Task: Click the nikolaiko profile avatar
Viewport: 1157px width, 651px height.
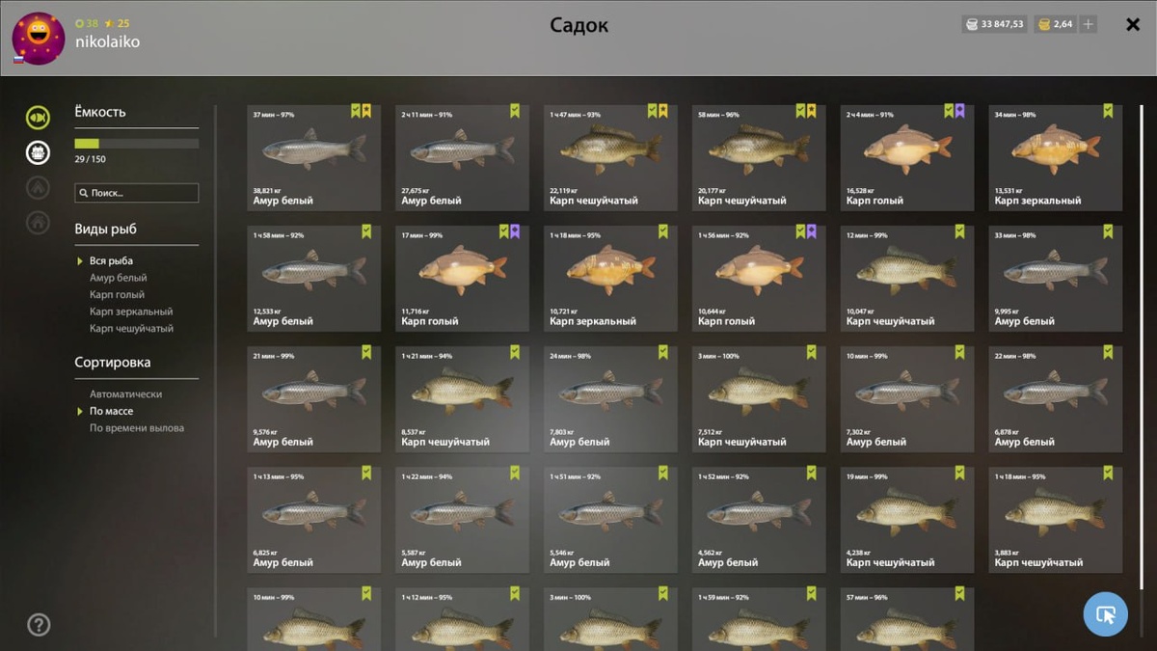Action: tap(39, 39)
